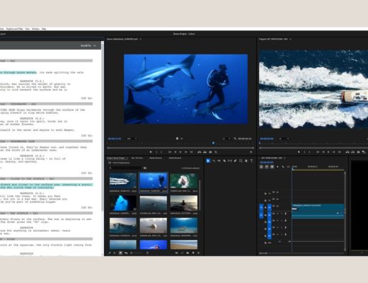Add a marker in the Program monitor
368x283 pixels.
tap(299, 152)
